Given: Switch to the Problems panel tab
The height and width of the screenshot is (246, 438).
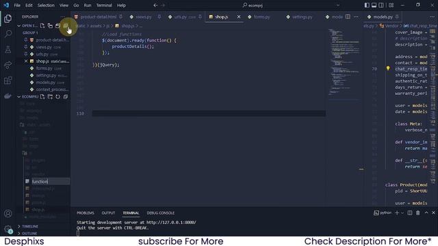Looking at the screenshot, I should [86, 213].
